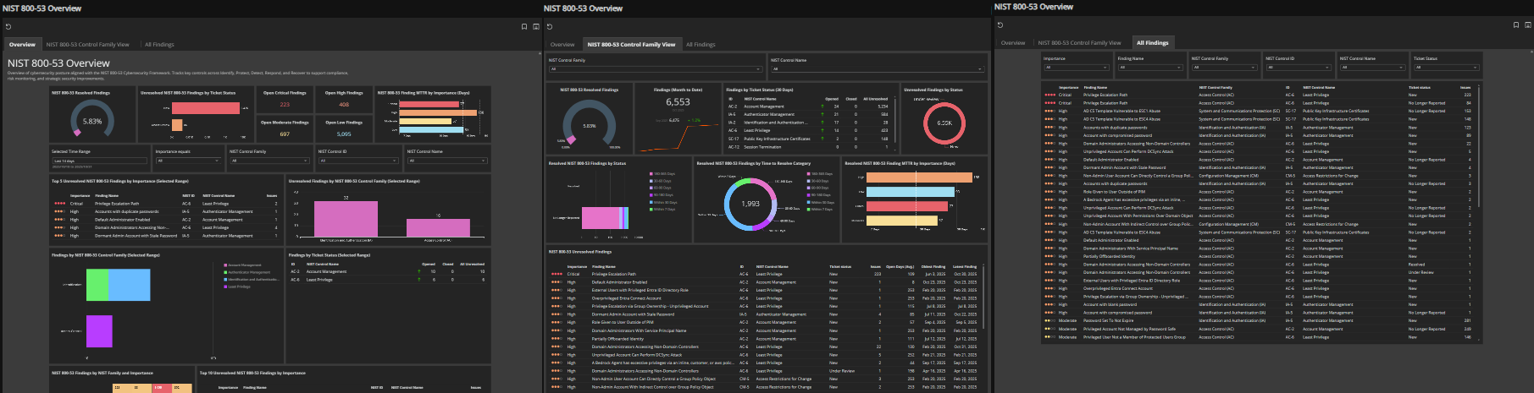
Task: Click the Open Low Findings value 5,095
Action: click(x=344, y=134)
